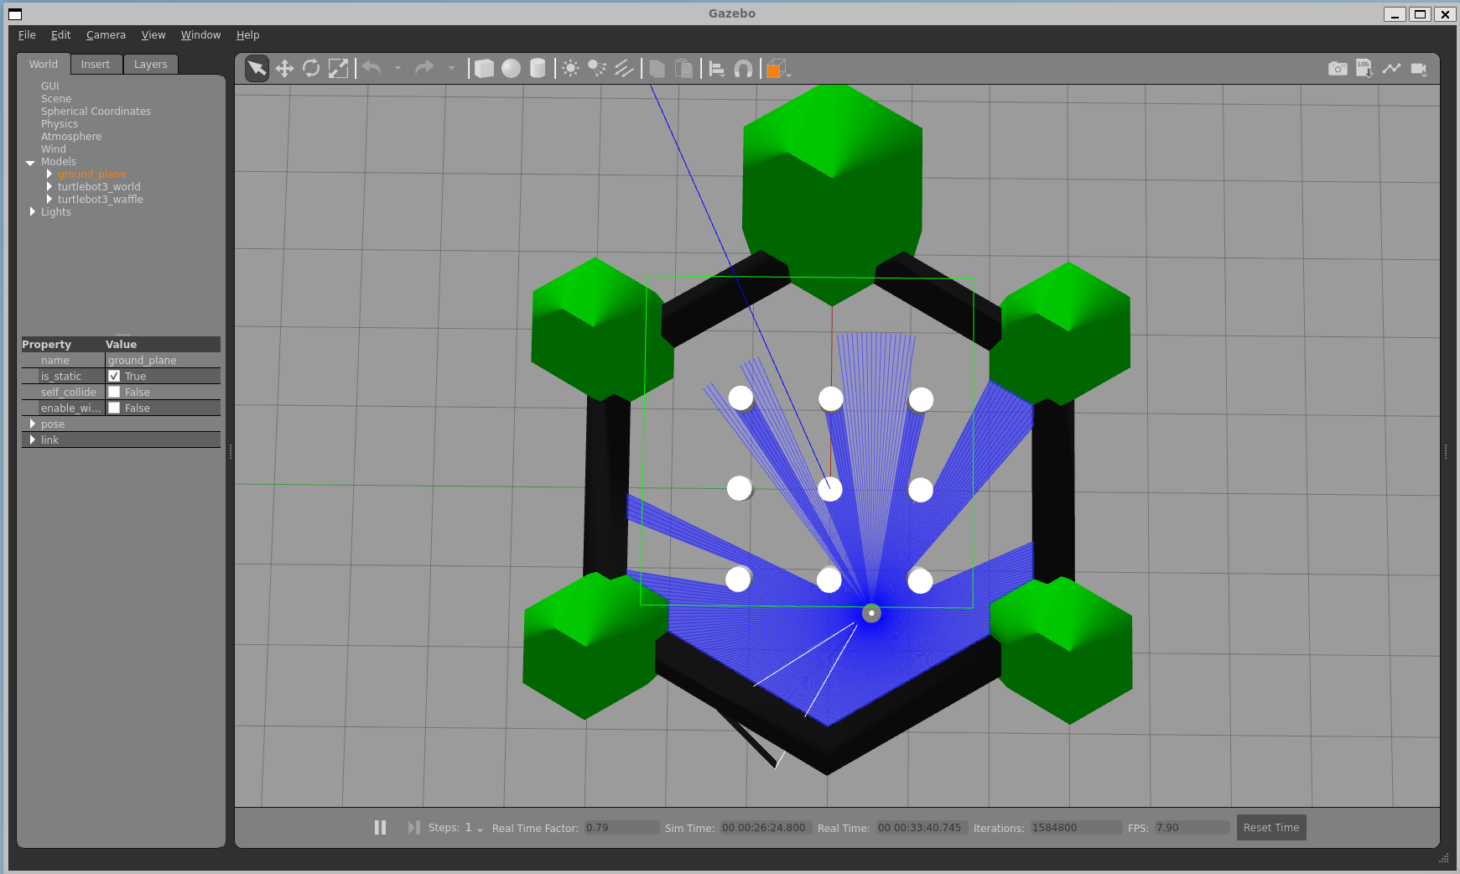Enable the self_collide property
1460x874 pixels.
(x=115, y=392)
